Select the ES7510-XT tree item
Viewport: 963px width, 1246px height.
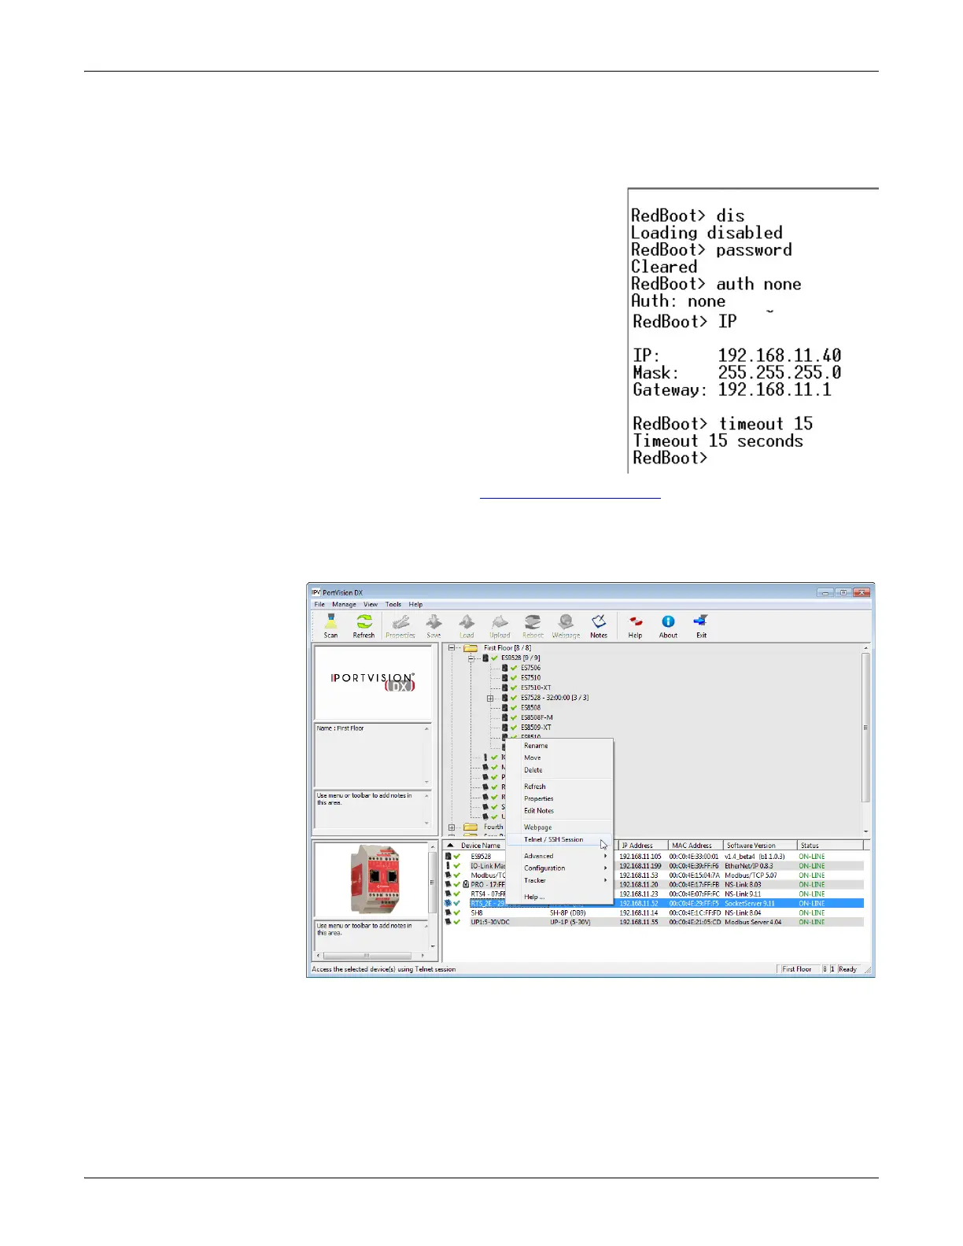click(536, 688)
